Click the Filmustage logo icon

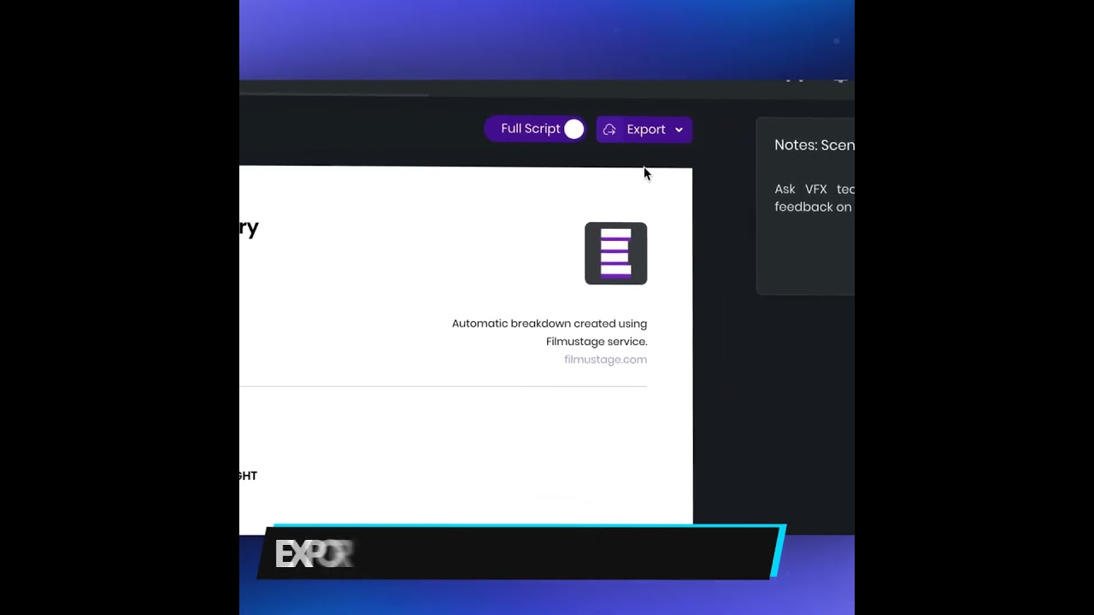click(x=615, y=254)
